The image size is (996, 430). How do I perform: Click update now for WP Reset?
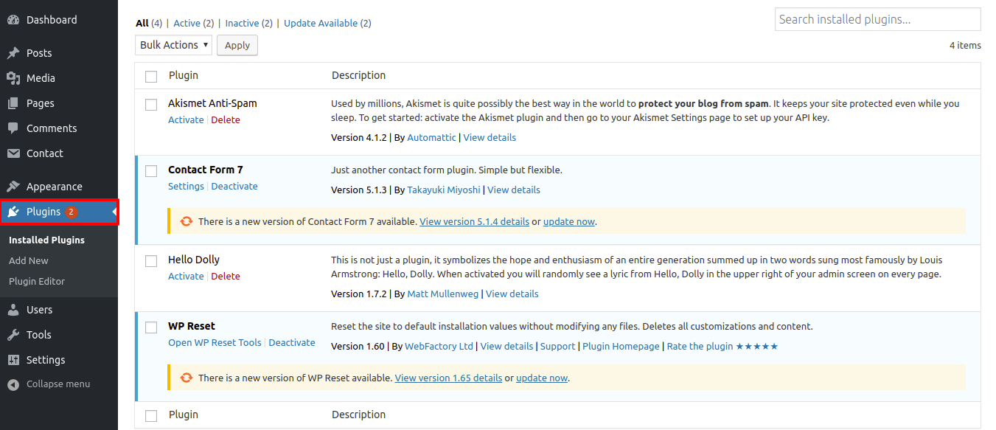[x=542, y=378]
